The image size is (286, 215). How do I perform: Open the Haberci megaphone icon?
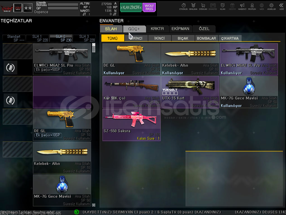pos(242,6)
